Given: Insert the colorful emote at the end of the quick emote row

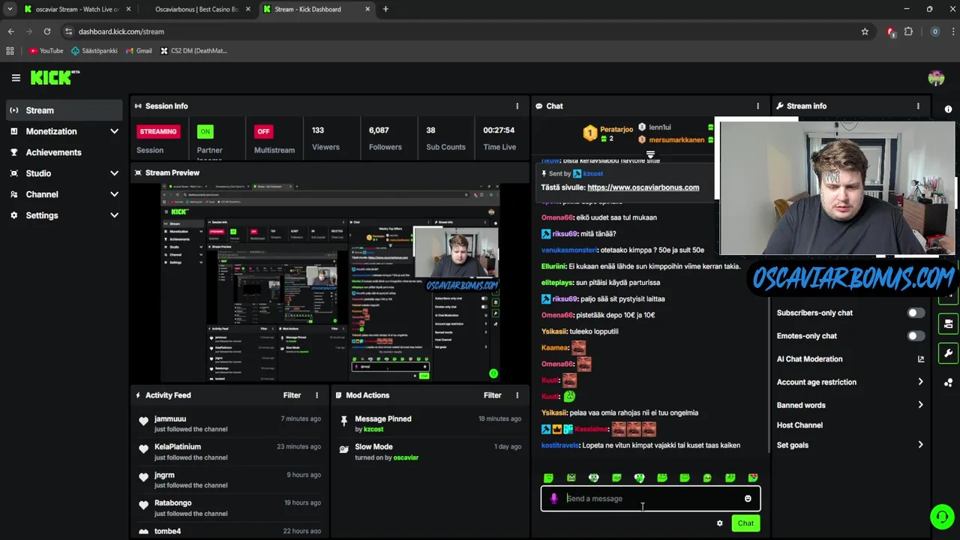Looking at the screenshot, I should [753, 478].
